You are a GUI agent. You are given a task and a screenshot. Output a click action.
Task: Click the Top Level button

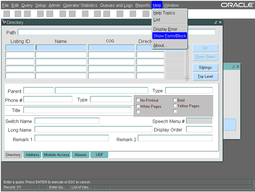click(x=206, y=76)
